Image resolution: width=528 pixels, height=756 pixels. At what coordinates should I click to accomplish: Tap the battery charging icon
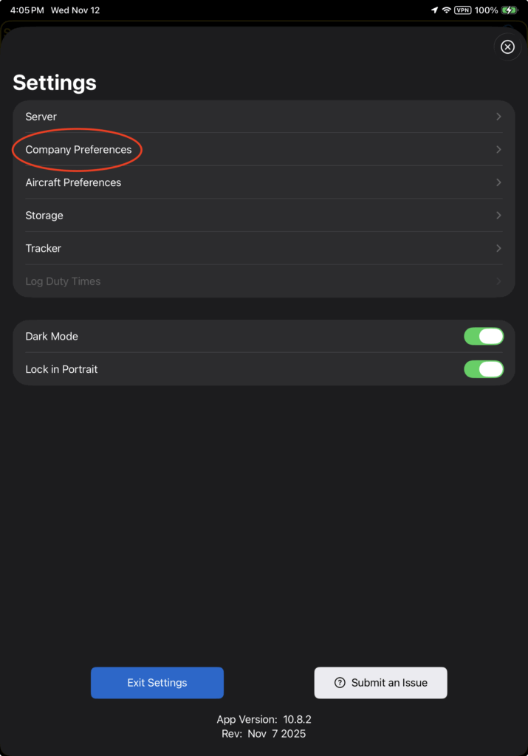[510, 10]
